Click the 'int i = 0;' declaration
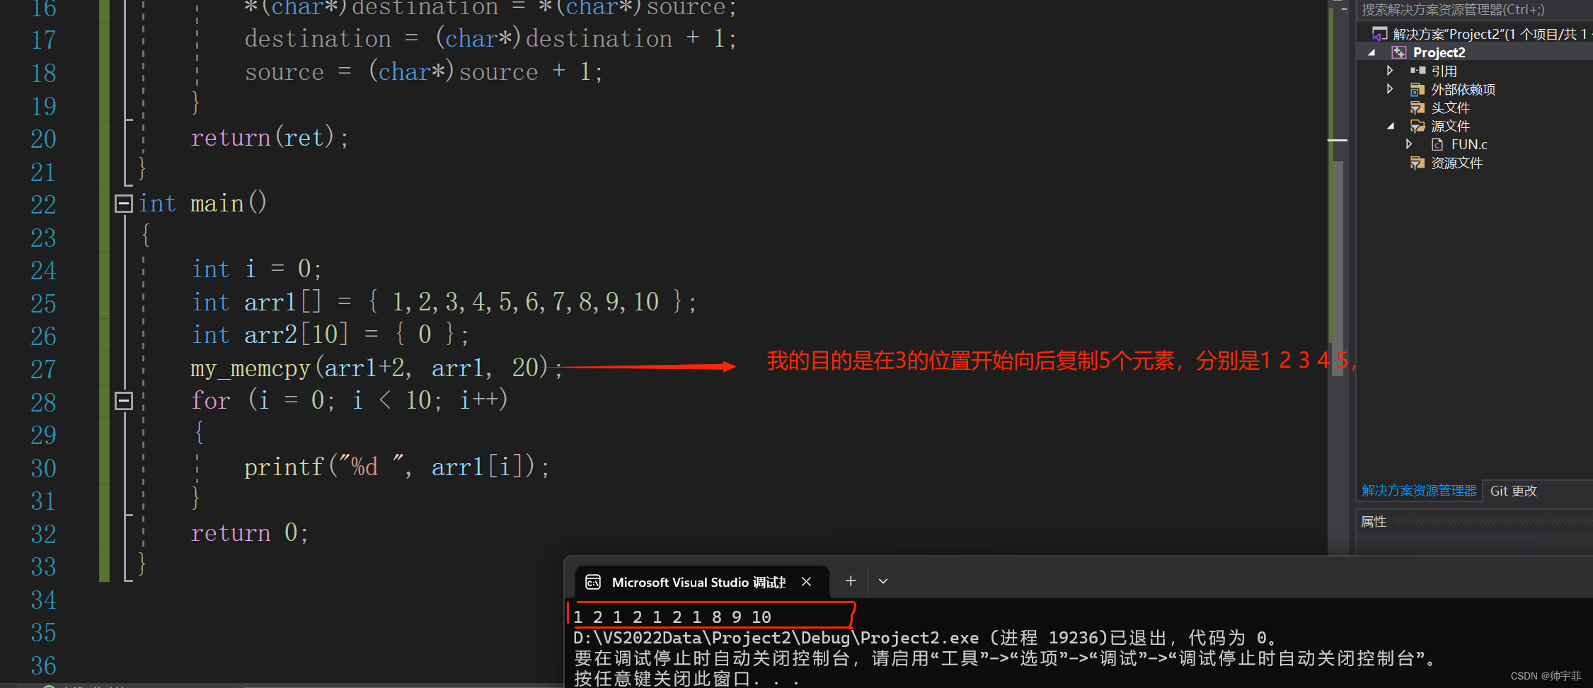The image size is (1593, 688). (257, 269)
